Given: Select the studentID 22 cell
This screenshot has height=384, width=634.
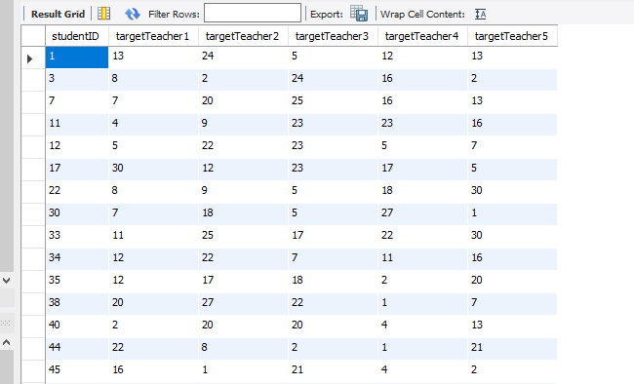Looking at the screenshot, I should (x=77, y=191).
